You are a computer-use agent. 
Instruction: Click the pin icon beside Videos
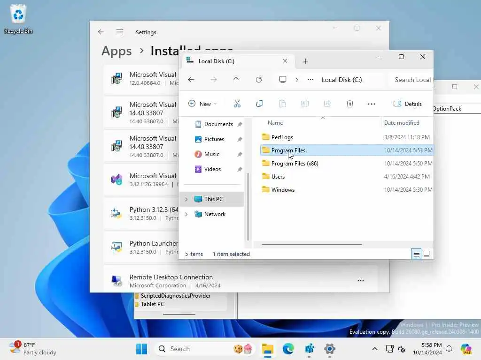click(240, 169)
